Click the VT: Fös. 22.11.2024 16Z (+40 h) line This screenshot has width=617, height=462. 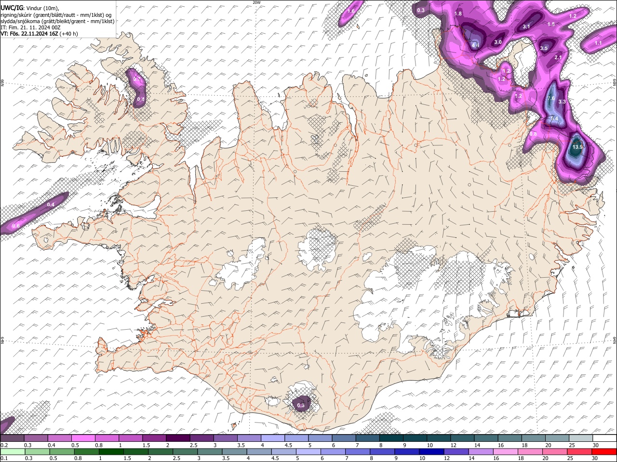click(40, 34)
